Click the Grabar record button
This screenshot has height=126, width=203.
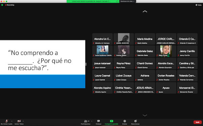pyautogui.click(x=125, y=122)
